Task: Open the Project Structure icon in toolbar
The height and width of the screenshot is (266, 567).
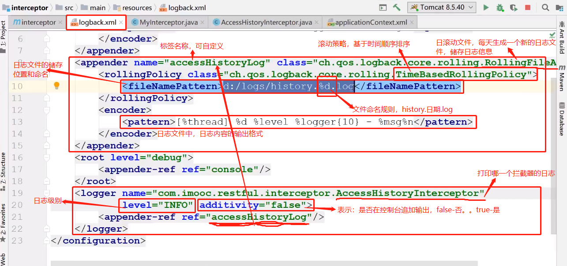Action: point(559,7)
